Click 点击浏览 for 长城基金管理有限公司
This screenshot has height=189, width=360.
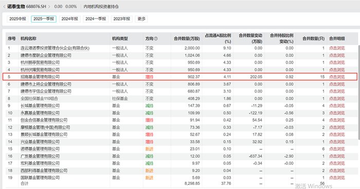tap(337, 106)
